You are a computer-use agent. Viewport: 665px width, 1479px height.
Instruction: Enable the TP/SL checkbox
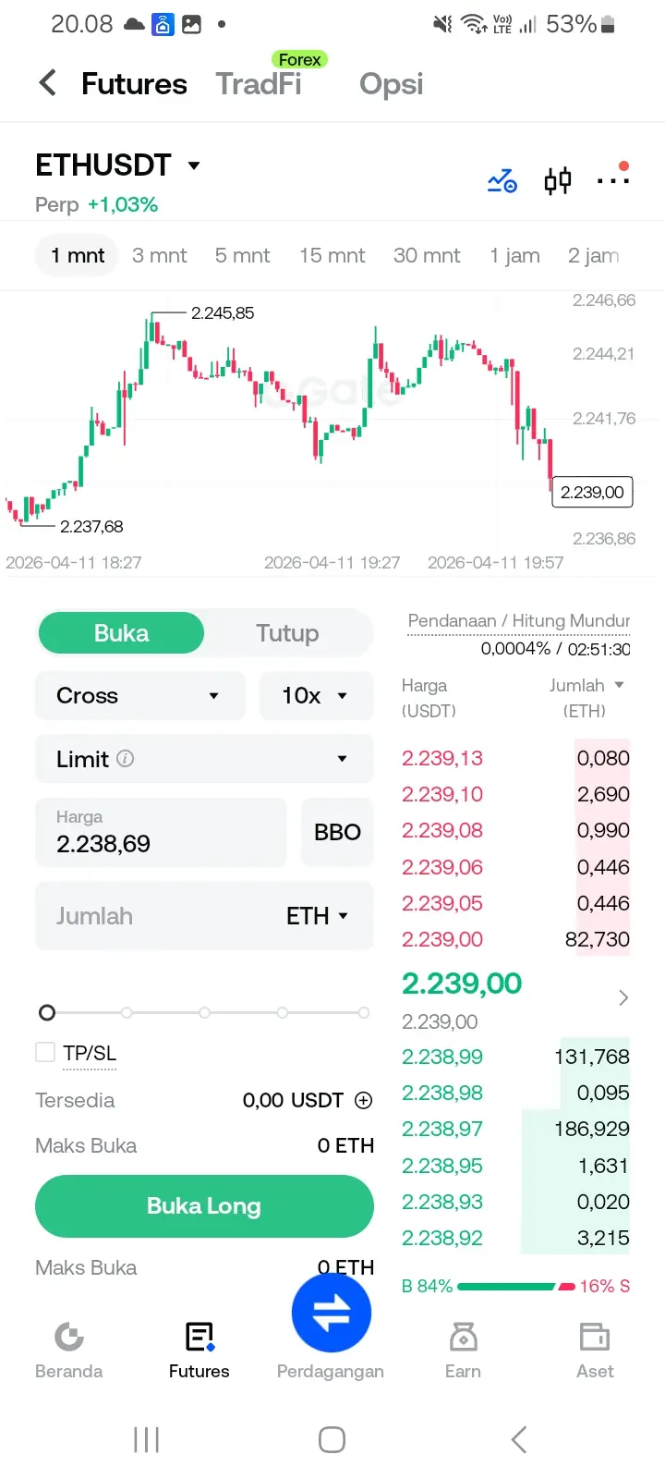click(x=45, y=1052)
